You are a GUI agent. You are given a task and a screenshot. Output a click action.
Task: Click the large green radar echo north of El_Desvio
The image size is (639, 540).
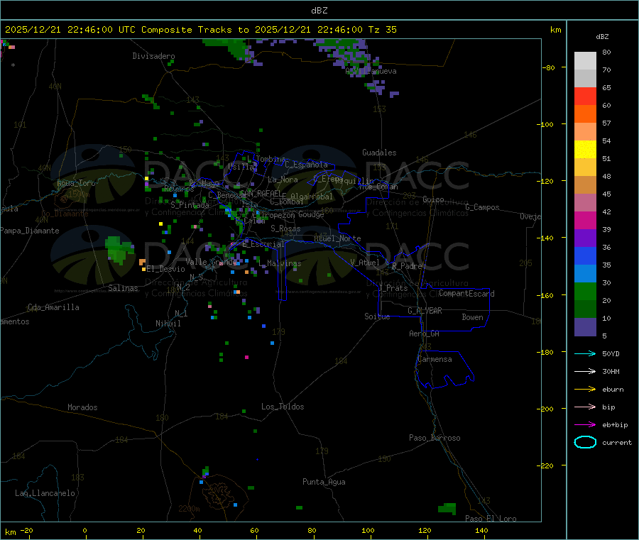[x=119, y=249]
